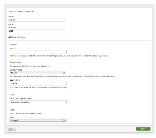Open the Index sonicwall dropdown
Screen dimensions: 156x138
click(x=38, y=120)
